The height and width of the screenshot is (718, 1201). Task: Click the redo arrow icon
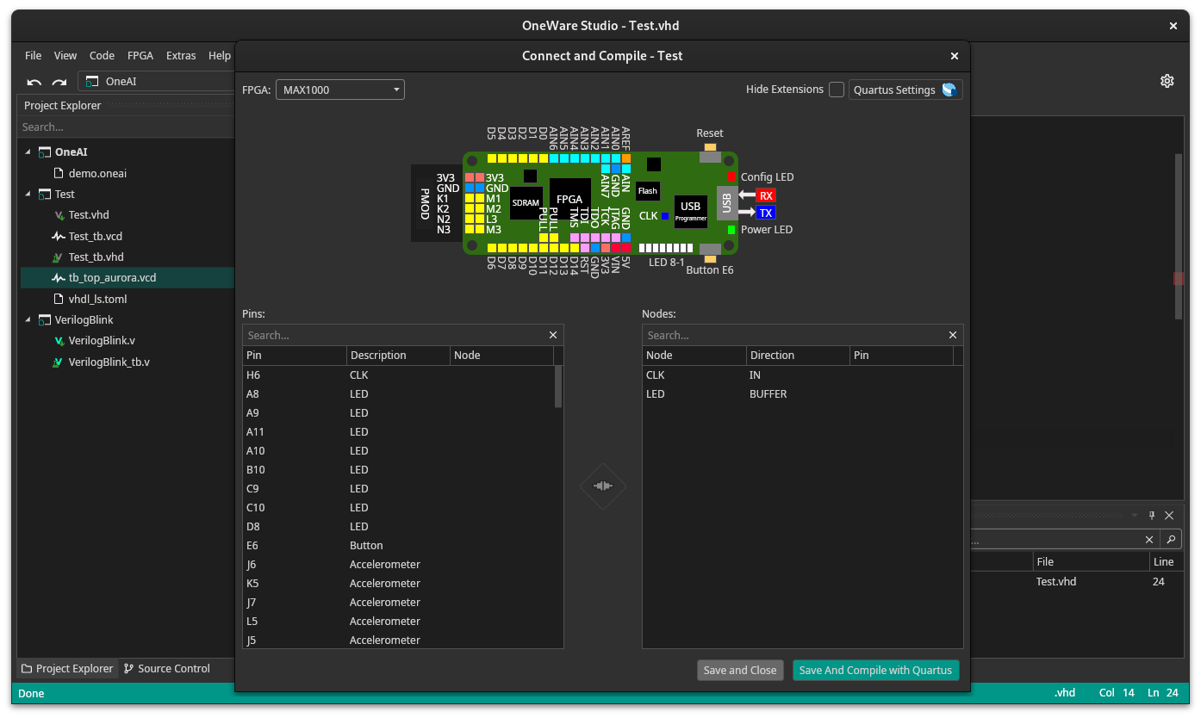59,82
